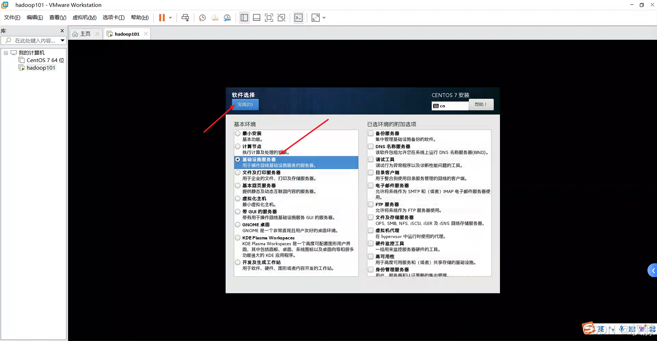Viewport: 657px width, 341px height.
Task: Check the 备份服务器 checkbox
Action: tap(371, 133)
